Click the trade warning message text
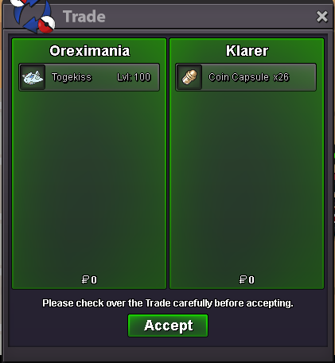The width and height of the screenshot is (335, 363). pos(168,303)
